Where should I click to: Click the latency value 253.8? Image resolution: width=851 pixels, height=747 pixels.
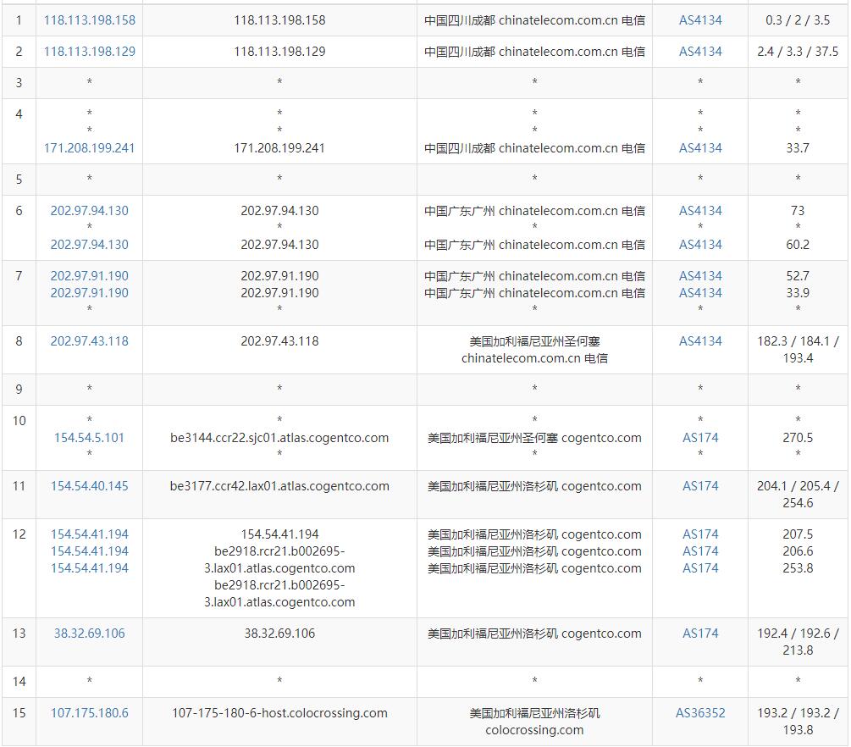point(798,568)
